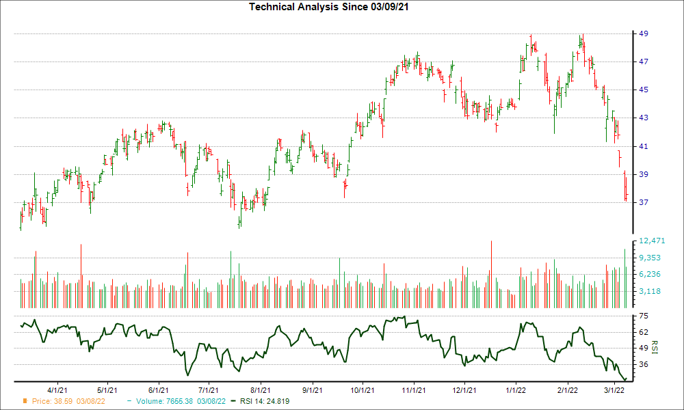
Task: Toggle the RSI 14 series via its legend entry
Action: point(265,402)
